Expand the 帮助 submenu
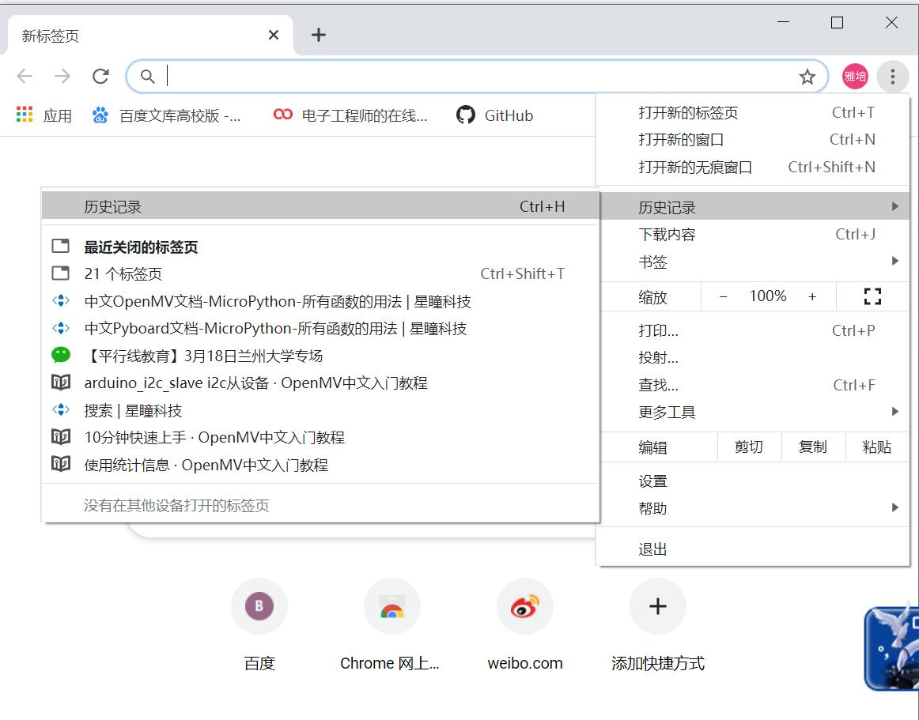 pyautogui.click(x=652, y=508)
